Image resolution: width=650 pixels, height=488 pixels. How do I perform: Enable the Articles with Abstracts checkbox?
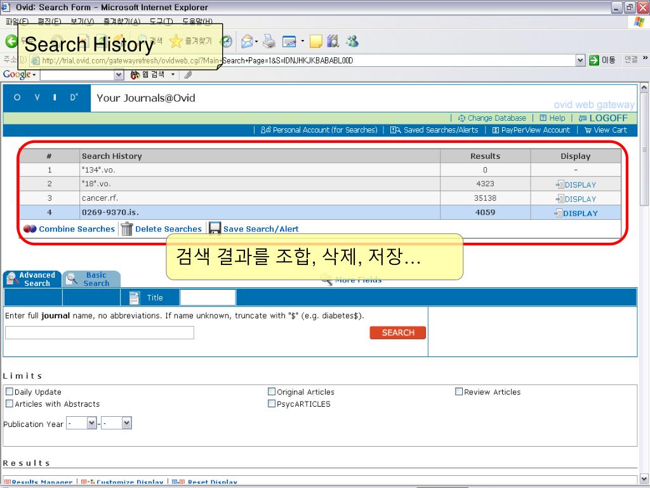click(x=10, y=403)
